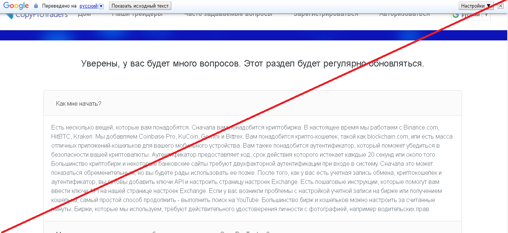The width and height of the screenshot is (508, 233).
Task: Click the русский language link in translate bar
Action: 89,6
